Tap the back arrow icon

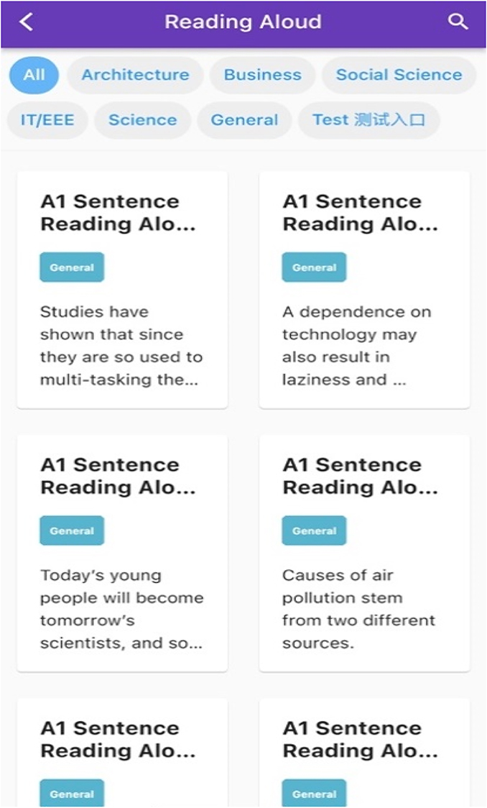point(27,22)
